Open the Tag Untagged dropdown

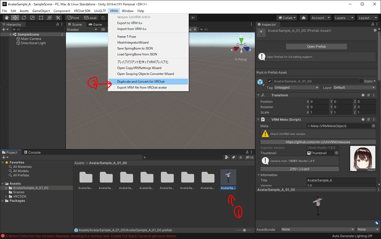click(296, 88)
